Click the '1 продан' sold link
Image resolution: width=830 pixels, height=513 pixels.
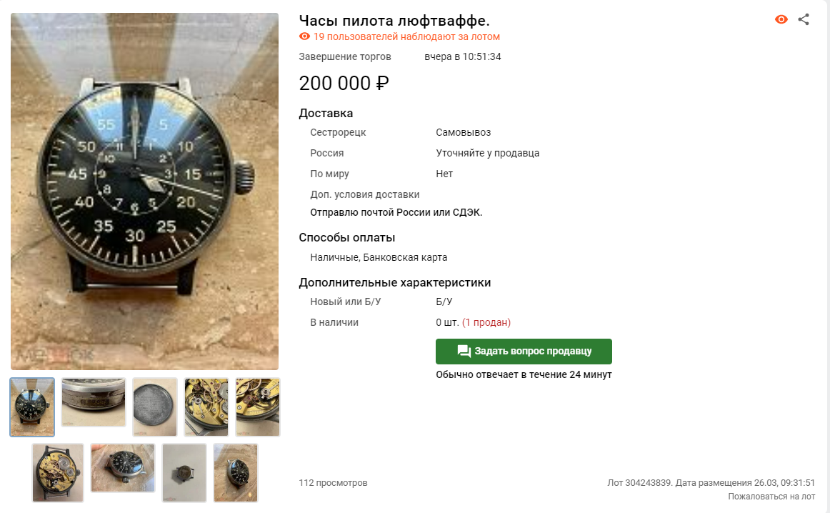(x=486, y=322)
